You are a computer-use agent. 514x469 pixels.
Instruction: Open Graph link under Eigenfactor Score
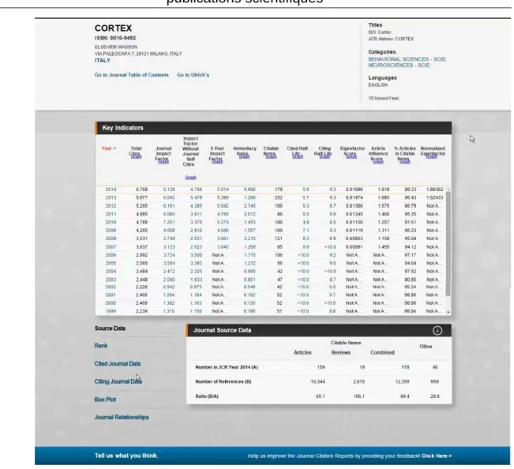pyautogui.click(x=351, y=156)
